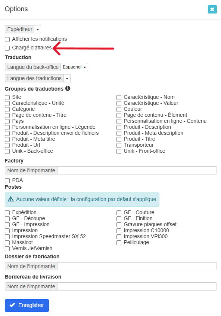Image resolution: width=221 pixels, height=316 pixels.
Task: Enable the Chargé d'affaires checkbox
Action: tap(7, 48)
